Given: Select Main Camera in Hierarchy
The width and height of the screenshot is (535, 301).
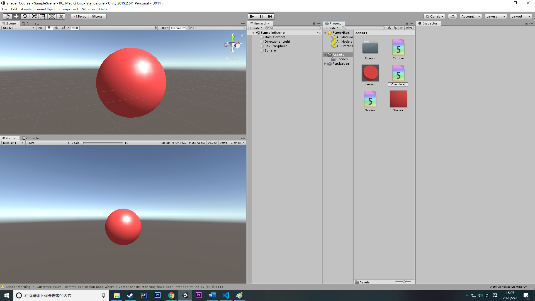Looking at the screenshot, I should pos(275,37).
